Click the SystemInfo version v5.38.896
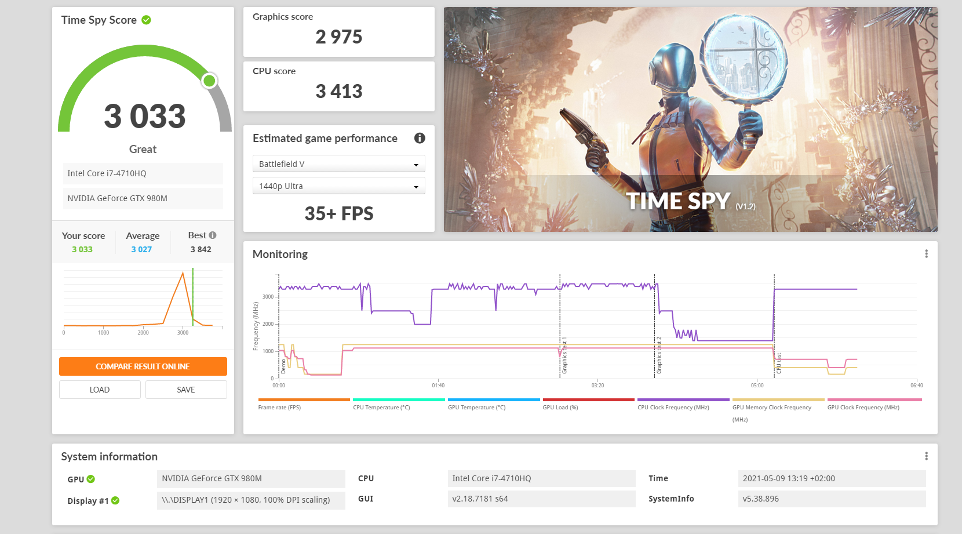This screenshot has height=534, width=962. [x=832, y=499]
